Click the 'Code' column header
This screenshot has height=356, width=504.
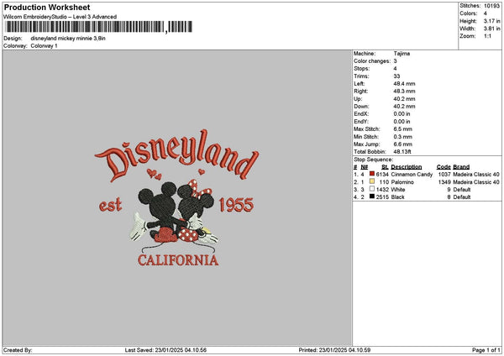click(444, 167)
